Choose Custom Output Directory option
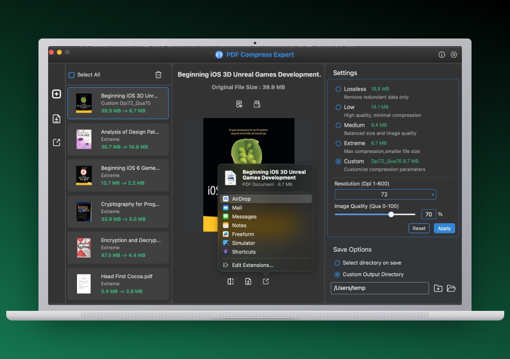The image size is (510, 359). [x=337, y=274]
